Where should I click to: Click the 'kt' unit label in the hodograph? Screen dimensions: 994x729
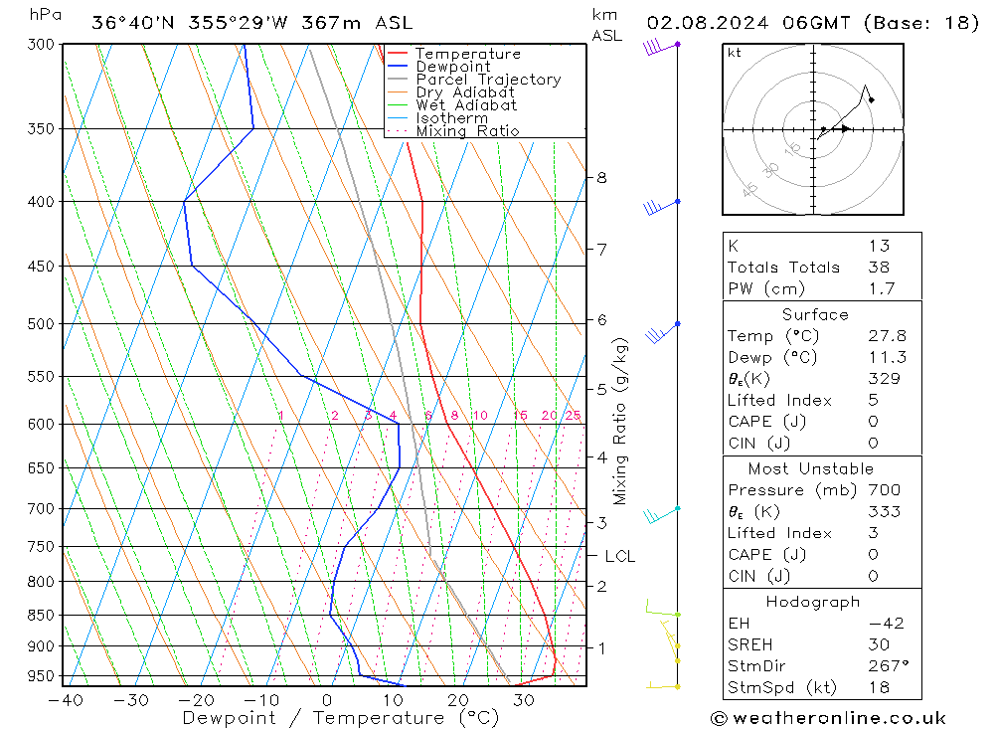735,53
